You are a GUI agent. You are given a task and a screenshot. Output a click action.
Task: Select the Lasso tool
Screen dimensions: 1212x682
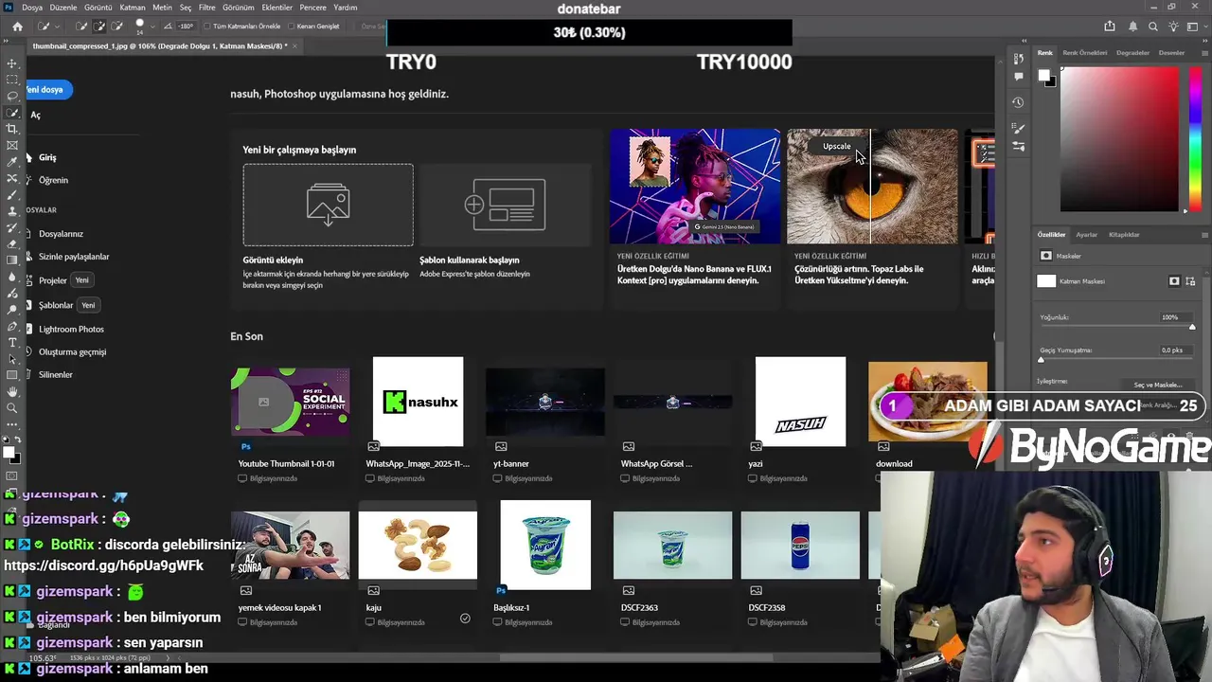coord(12,96)
